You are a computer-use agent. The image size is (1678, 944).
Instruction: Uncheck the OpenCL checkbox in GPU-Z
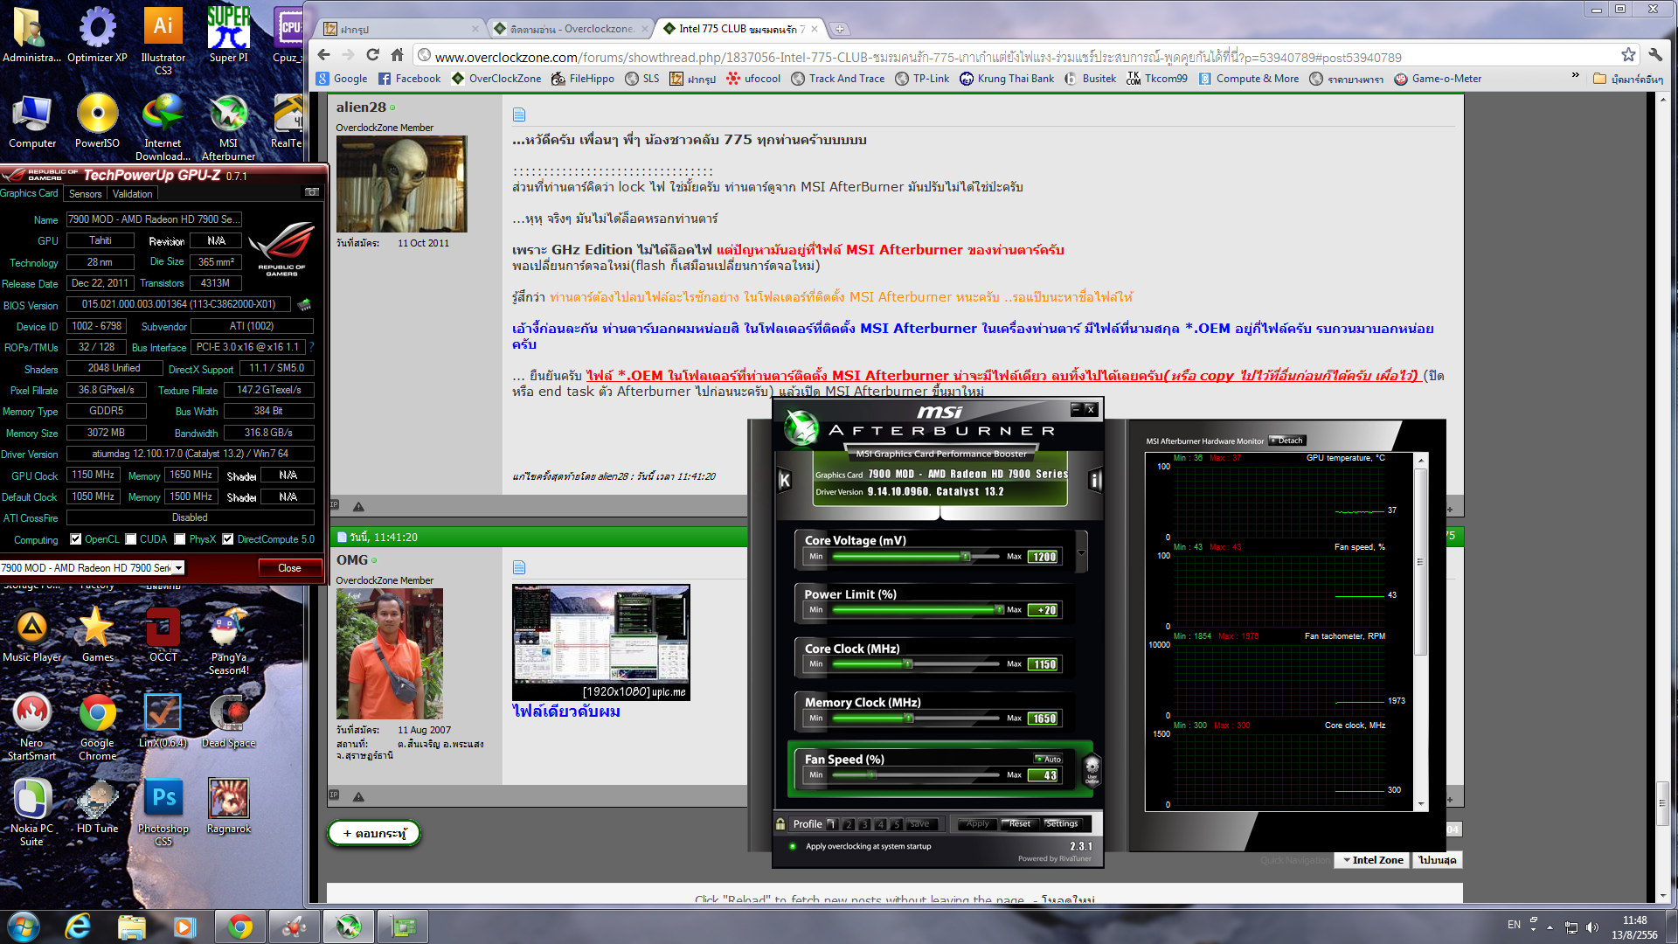tap(76, 539)
